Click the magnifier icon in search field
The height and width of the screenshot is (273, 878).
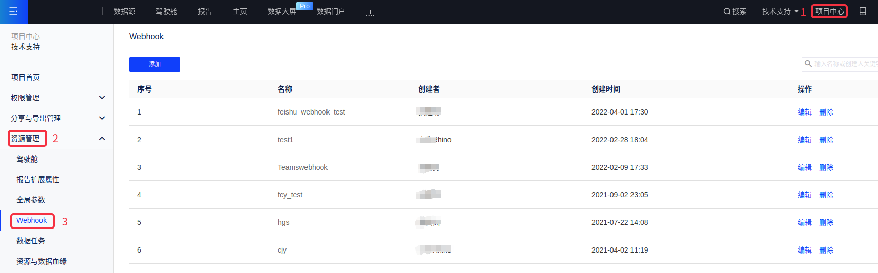coord(808,64)
